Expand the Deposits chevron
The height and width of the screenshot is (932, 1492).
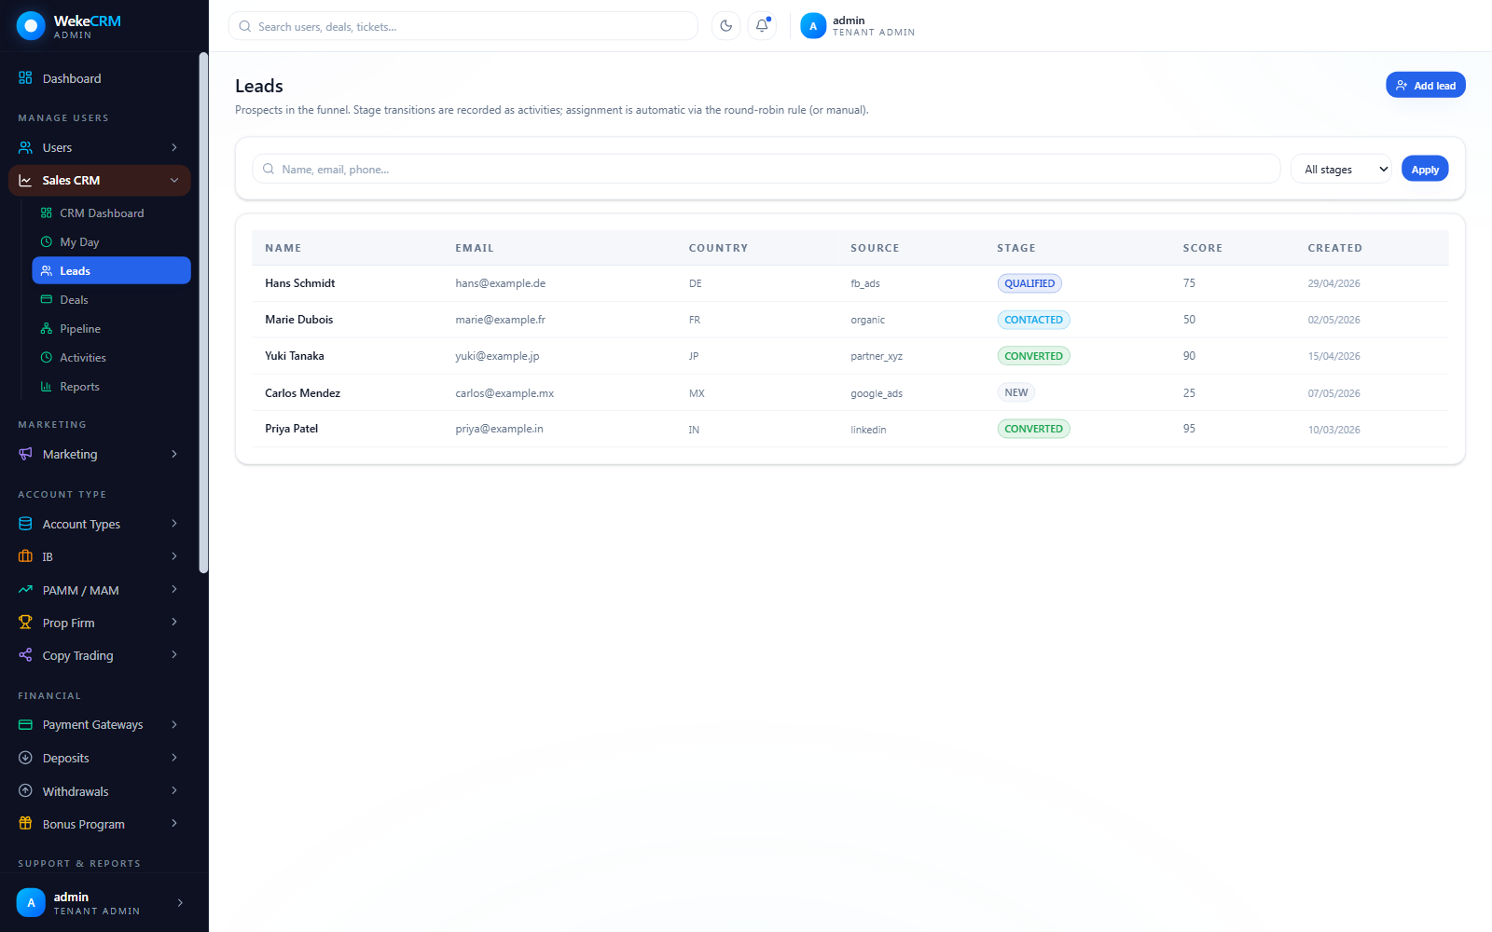[174, 758]
